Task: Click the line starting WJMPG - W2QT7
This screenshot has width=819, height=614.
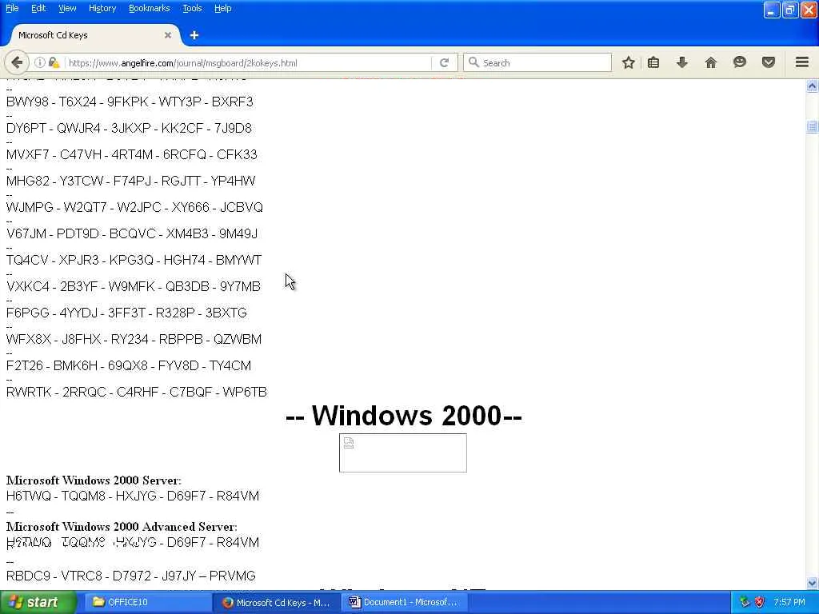Action: (134, 207)
